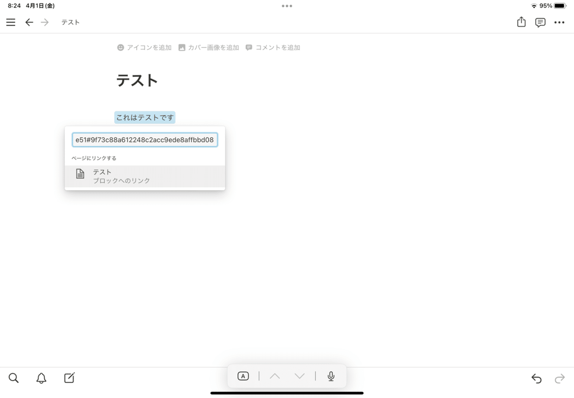This screenshot has width=574, height=398.
Task: Click the highlighted これはテストです text
Action: click(145, 118)
